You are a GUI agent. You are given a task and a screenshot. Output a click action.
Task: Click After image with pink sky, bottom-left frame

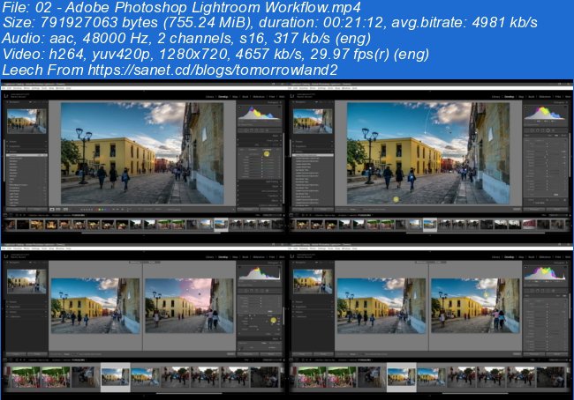point(189,306)
